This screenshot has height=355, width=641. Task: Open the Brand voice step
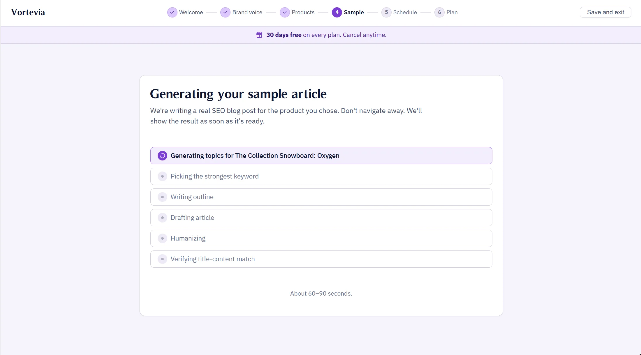(247, 12)
